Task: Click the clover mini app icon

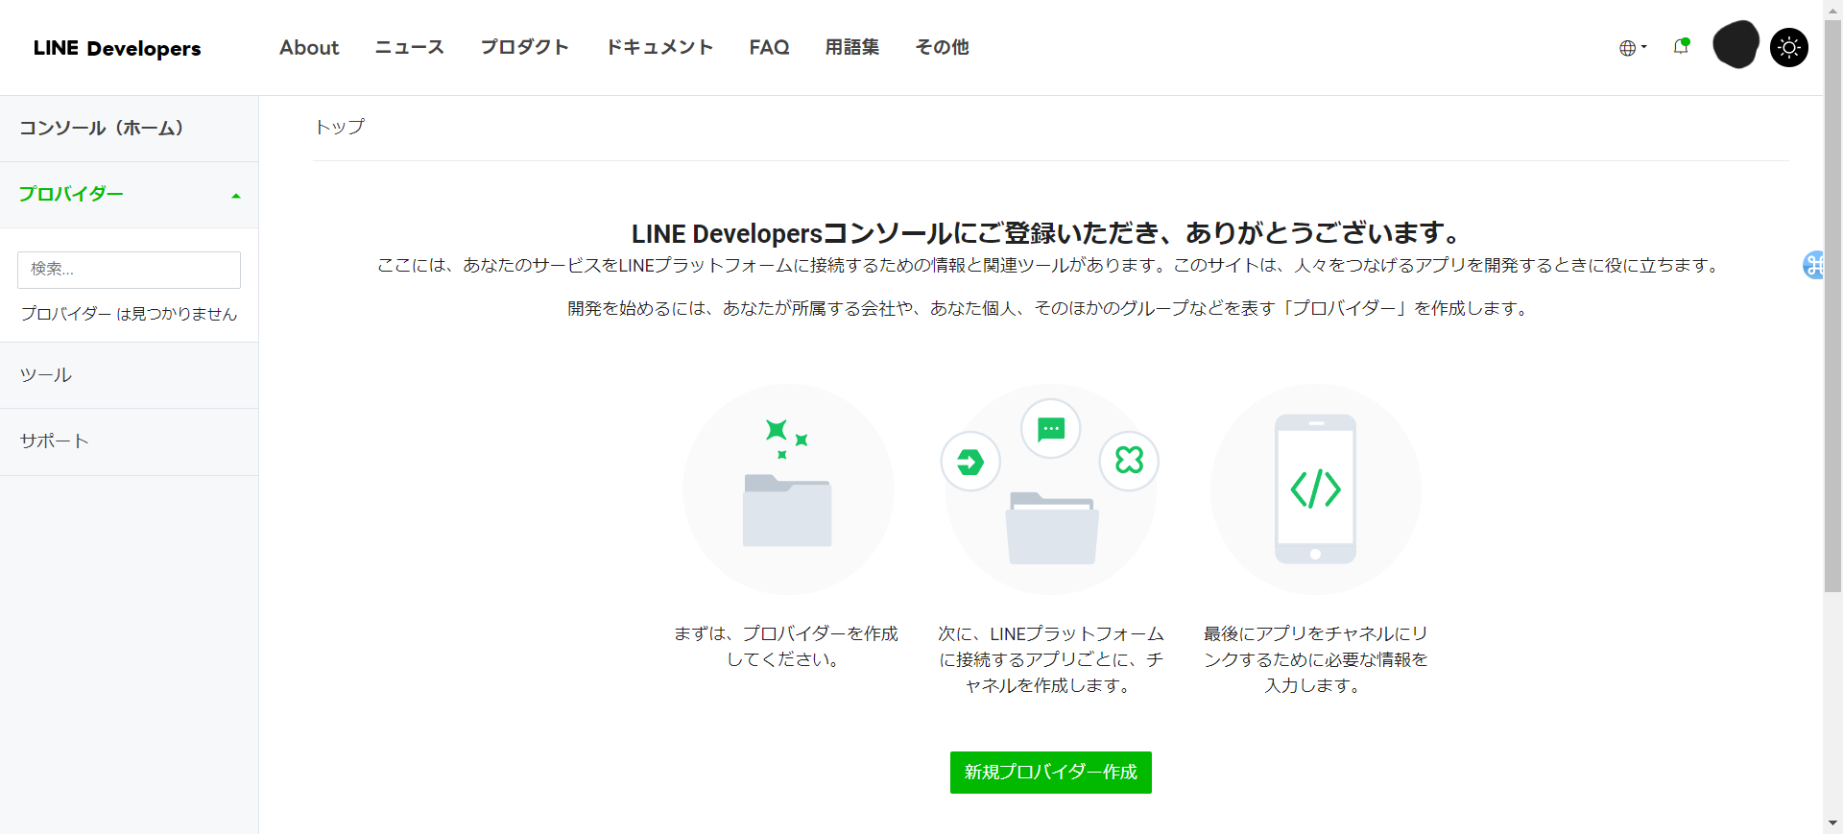Action: [x=1129, y=461]
